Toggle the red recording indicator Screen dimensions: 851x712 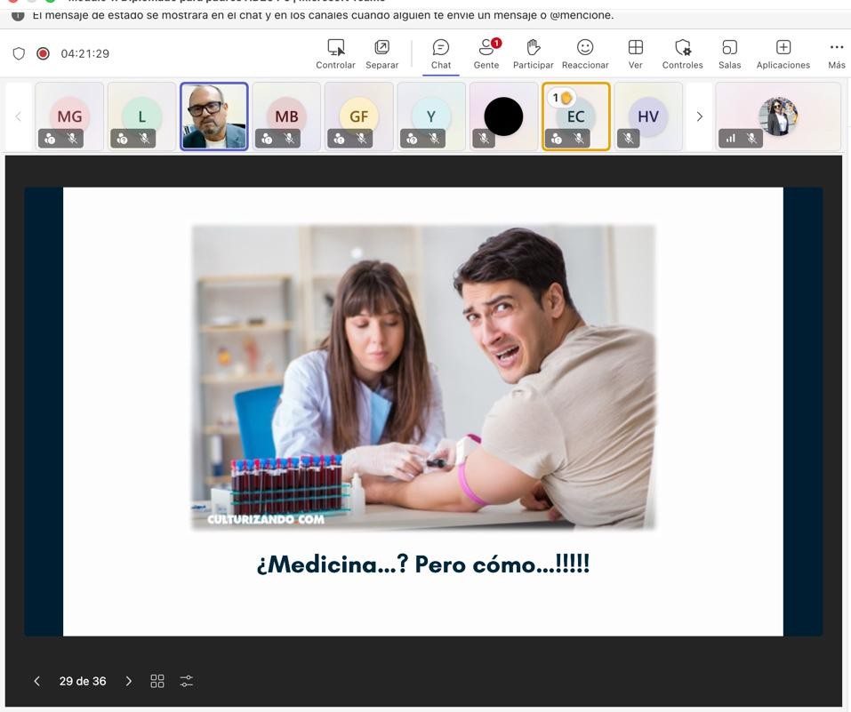(43, 53)
